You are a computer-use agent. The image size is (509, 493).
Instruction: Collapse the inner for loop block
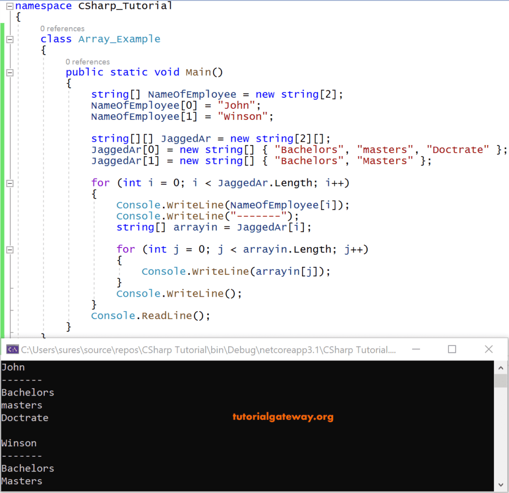click(x=9, y=249)
